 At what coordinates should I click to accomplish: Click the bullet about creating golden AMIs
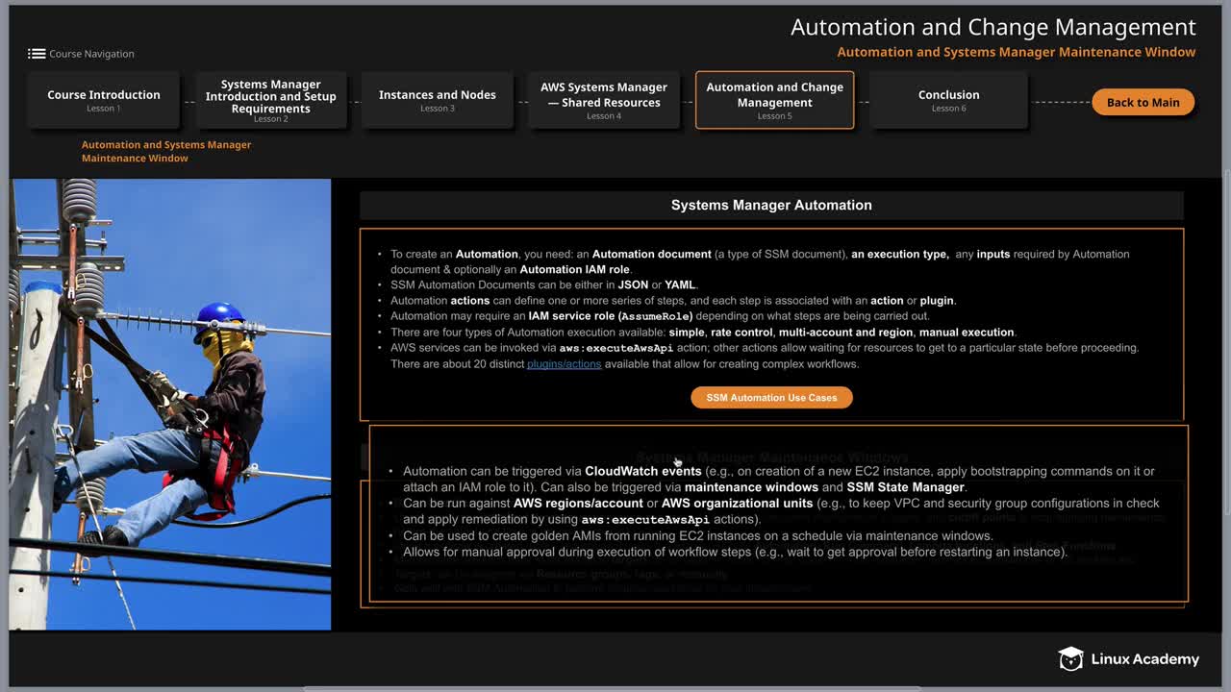697,535
